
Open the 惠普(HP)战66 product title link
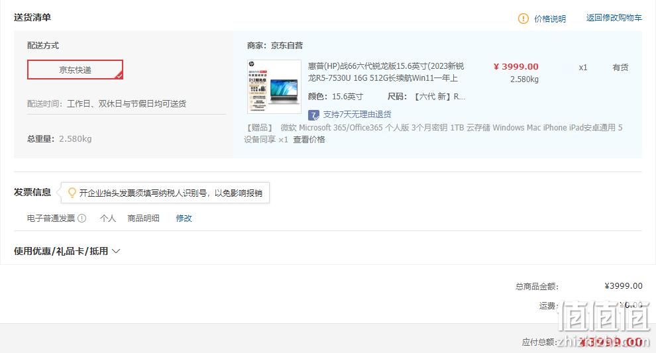tap(386, 72)
